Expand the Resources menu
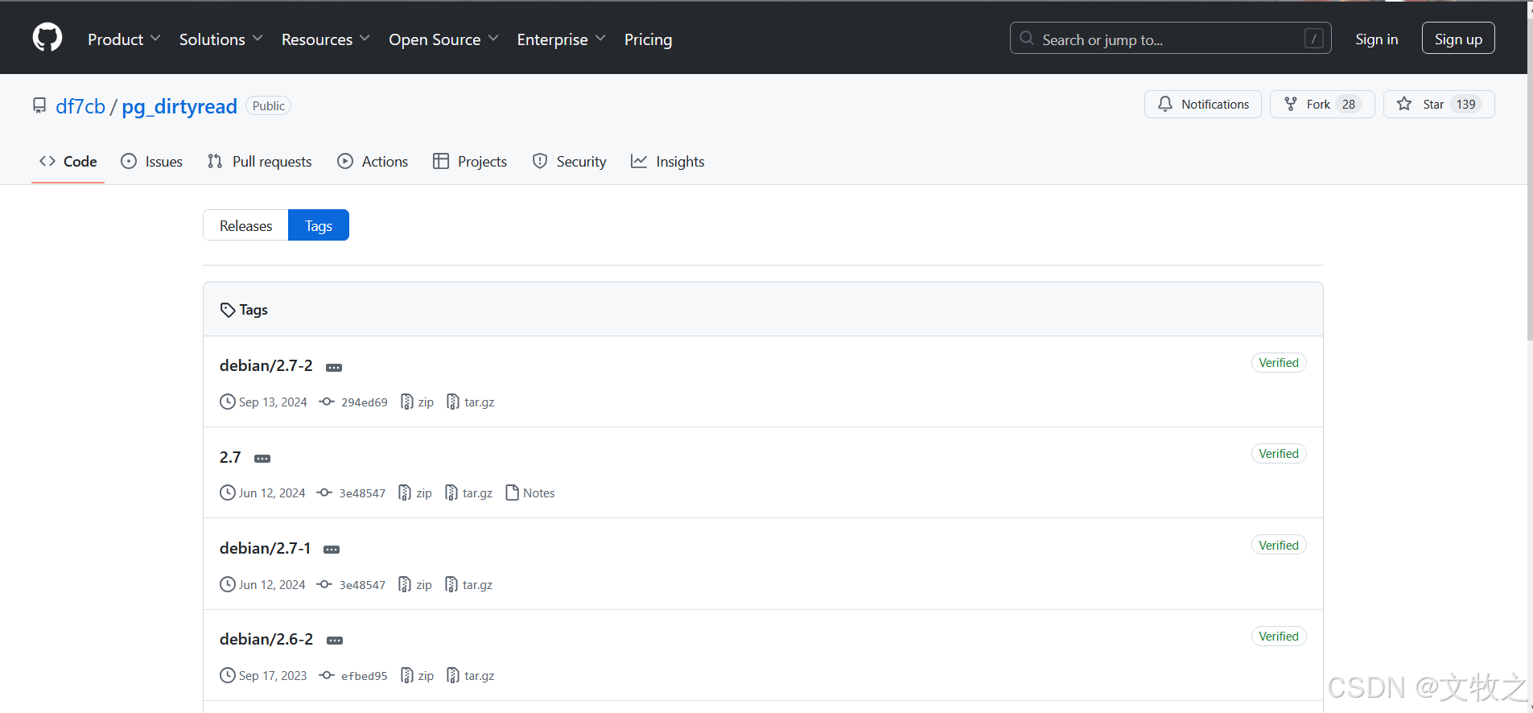Image resolution: width=1533 pixels, height=713 pixels. pos(325,39)
